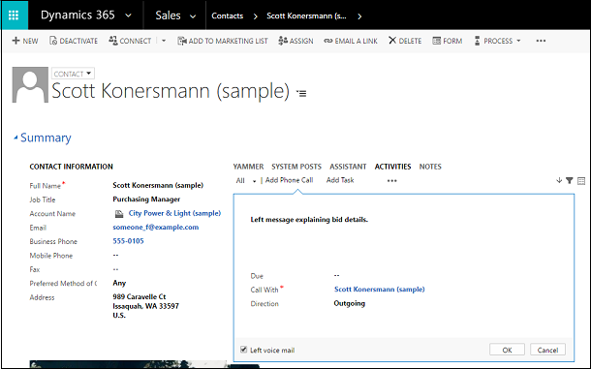The height and width of the screenshot is (369, 591).
Task: Open the app launcher waffle icon
Action: coord(14,15)
